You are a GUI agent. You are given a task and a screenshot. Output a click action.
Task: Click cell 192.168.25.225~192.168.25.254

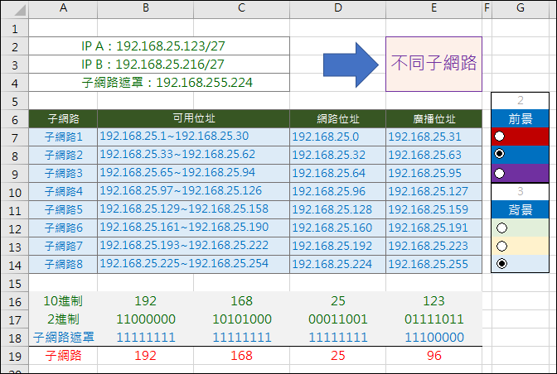(x=194, y=264)
